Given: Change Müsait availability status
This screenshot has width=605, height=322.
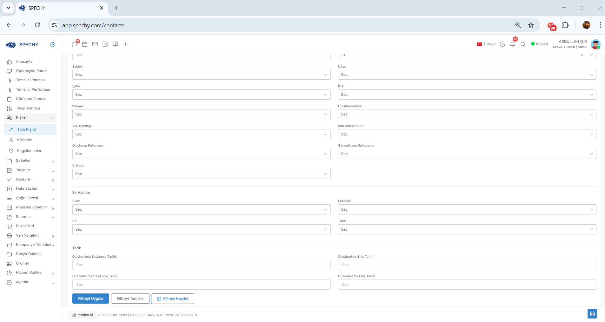Looking at the screenshot, I should pyautogui.click(x=540, y=44).
